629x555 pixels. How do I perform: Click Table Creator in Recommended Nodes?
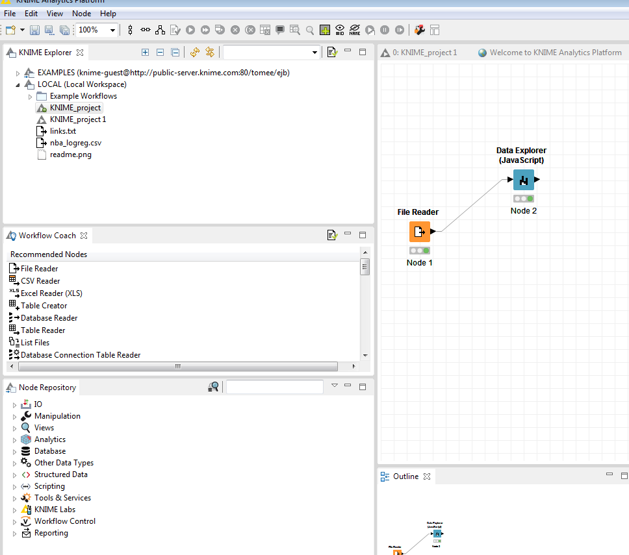[44, 306]
